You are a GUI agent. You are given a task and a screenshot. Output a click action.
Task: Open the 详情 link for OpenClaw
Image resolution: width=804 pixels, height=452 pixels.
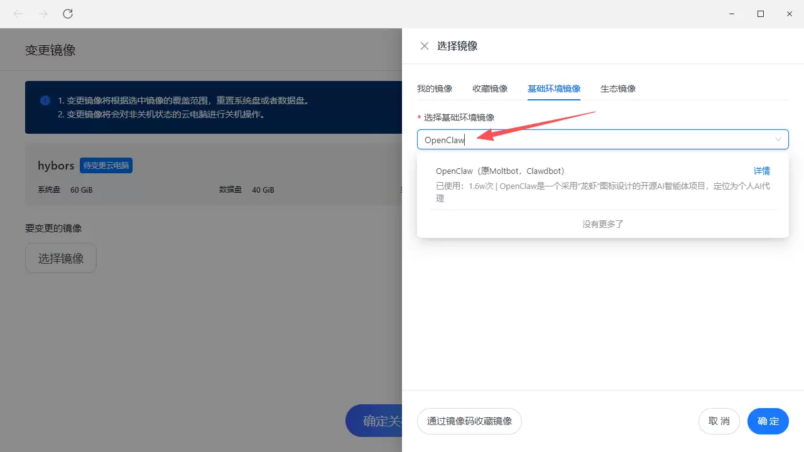(761, 170)
